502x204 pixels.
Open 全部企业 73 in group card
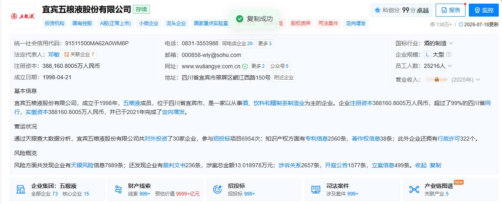pyautogui.click(x=45, y=194)
